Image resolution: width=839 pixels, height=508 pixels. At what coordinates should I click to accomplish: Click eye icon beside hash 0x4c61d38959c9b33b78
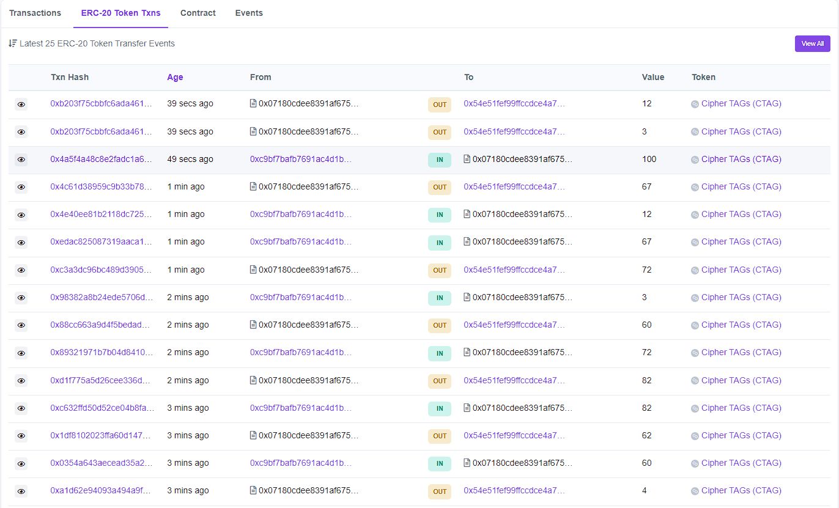(21, 187)
